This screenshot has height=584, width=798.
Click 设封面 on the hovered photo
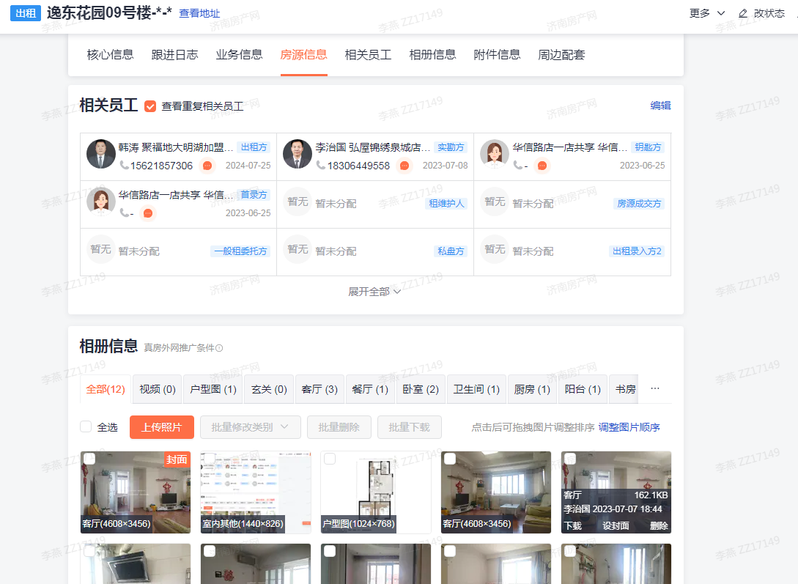tap(616, 526)
